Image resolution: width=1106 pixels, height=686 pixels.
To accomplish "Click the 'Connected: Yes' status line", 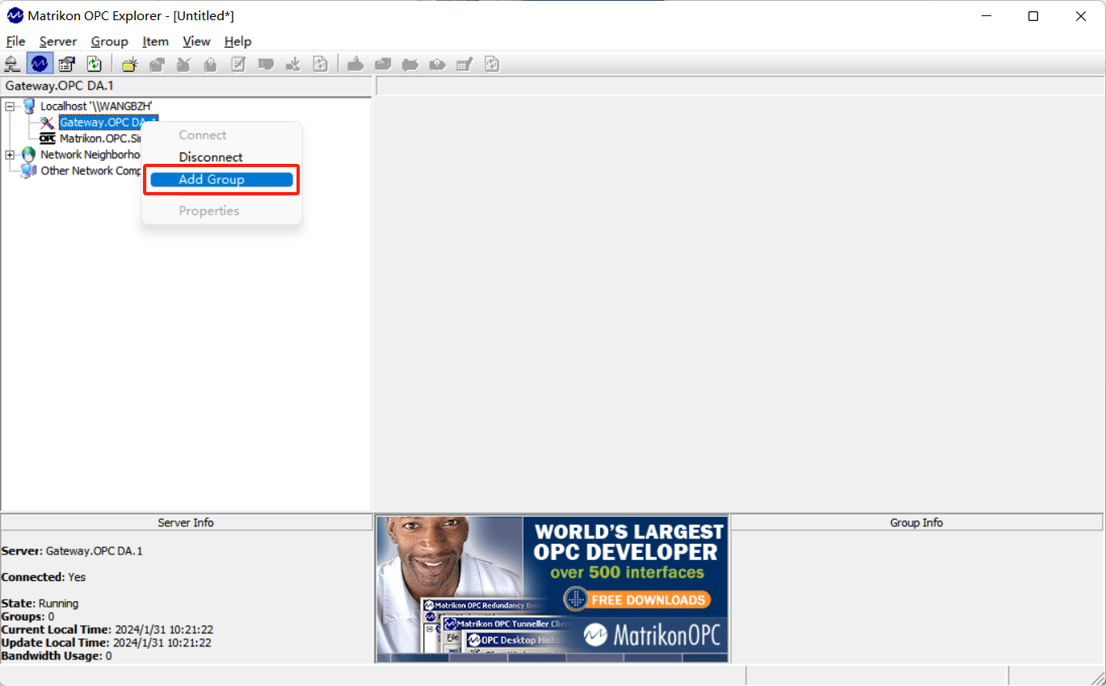I will (44, 577).
